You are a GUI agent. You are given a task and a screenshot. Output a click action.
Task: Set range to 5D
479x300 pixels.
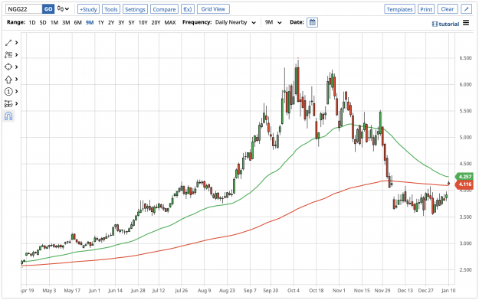(x=43, y=22)
